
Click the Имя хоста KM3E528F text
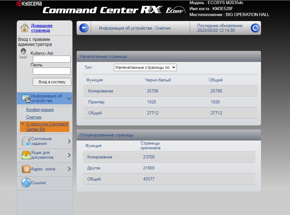(211, 9)
